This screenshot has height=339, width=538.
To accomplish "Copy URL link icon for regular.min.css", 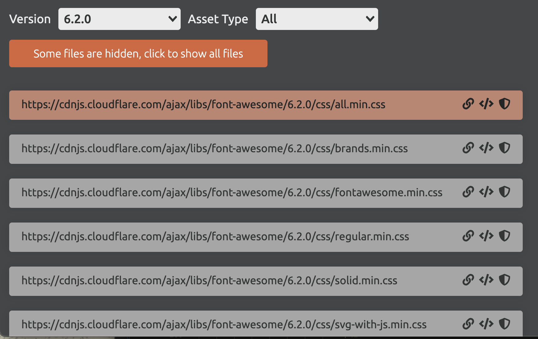I will (x=468, y=236).
